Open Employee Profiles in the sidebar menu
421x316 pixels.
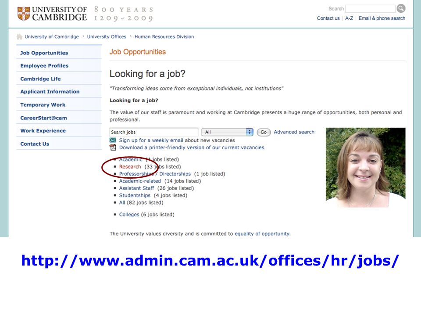click(x=59, y=66)
